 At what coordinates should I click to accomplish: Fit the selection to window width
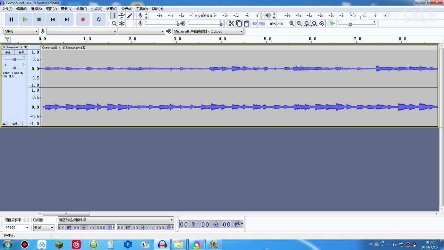coord(307,23)
